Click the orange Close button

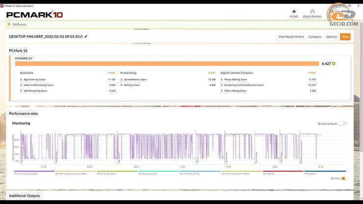(x=345, y=37)
